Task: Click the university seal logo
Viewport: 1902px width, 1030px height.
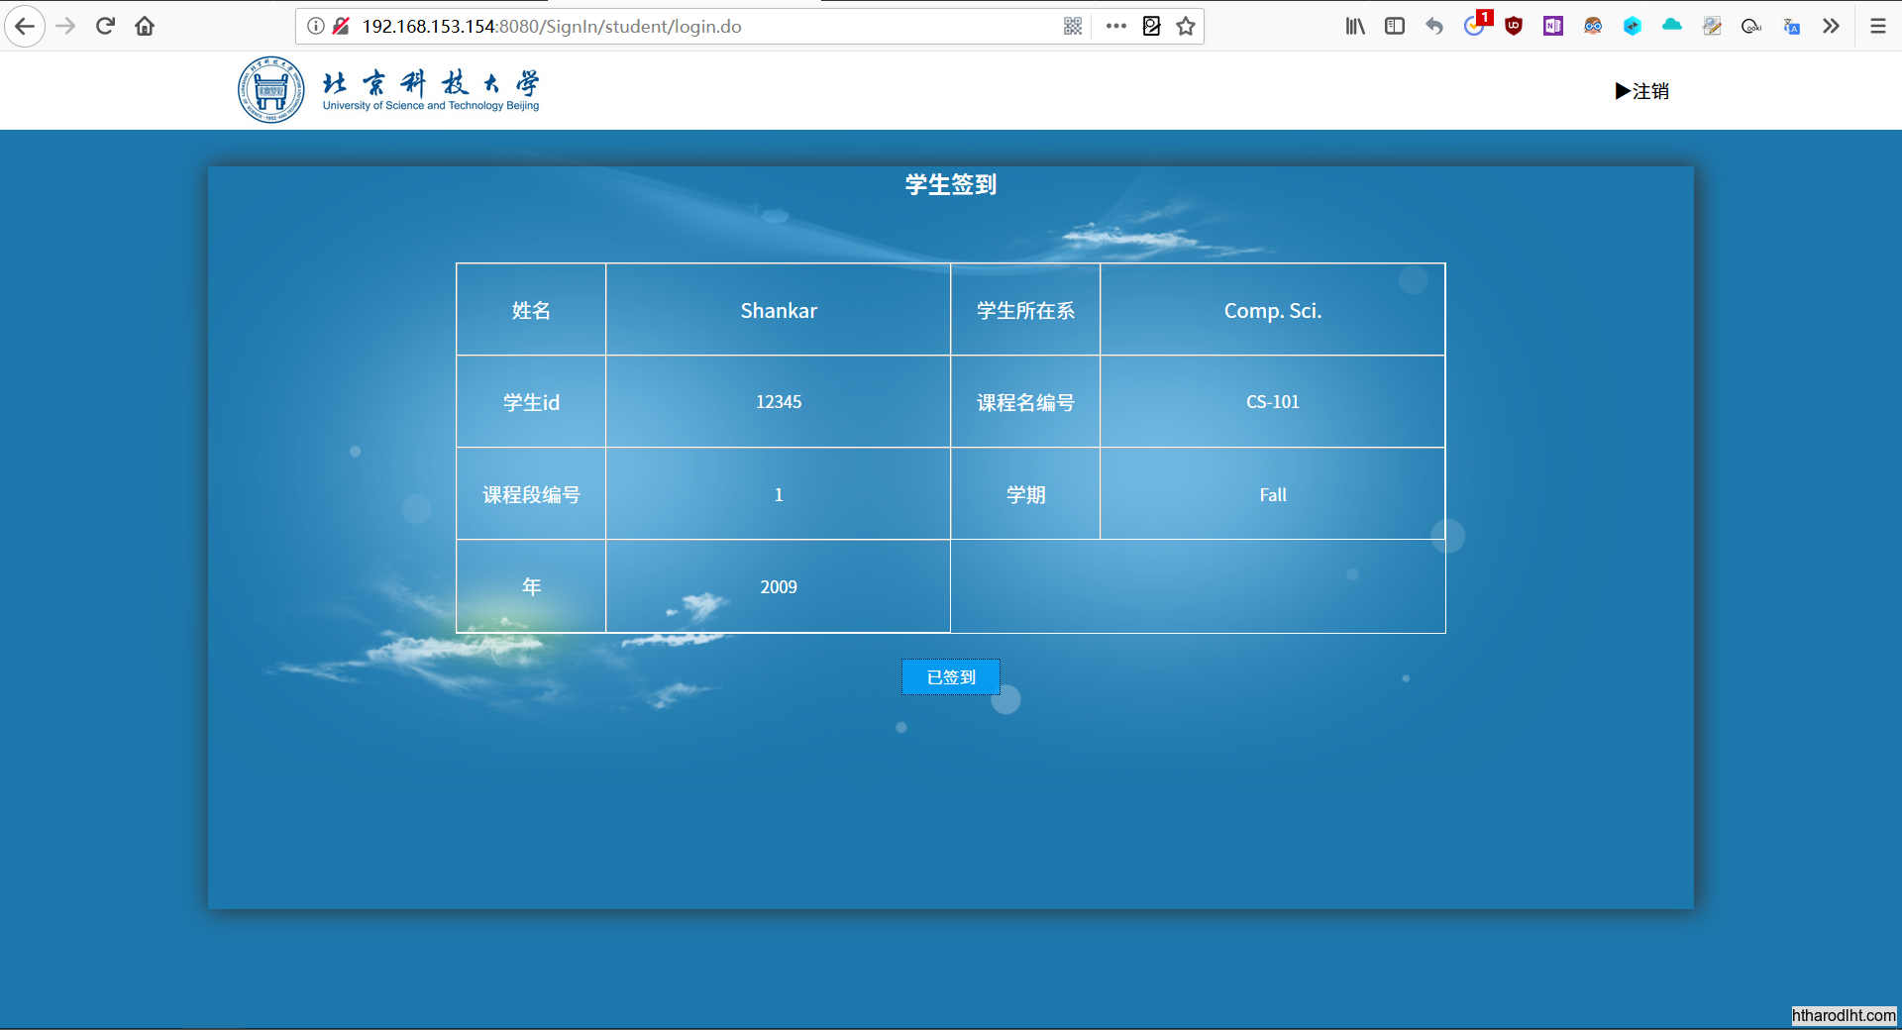Action: [x=270, y=90]
